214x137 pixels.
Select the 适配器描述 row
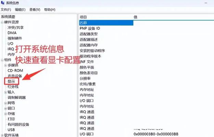pos(89,40)
